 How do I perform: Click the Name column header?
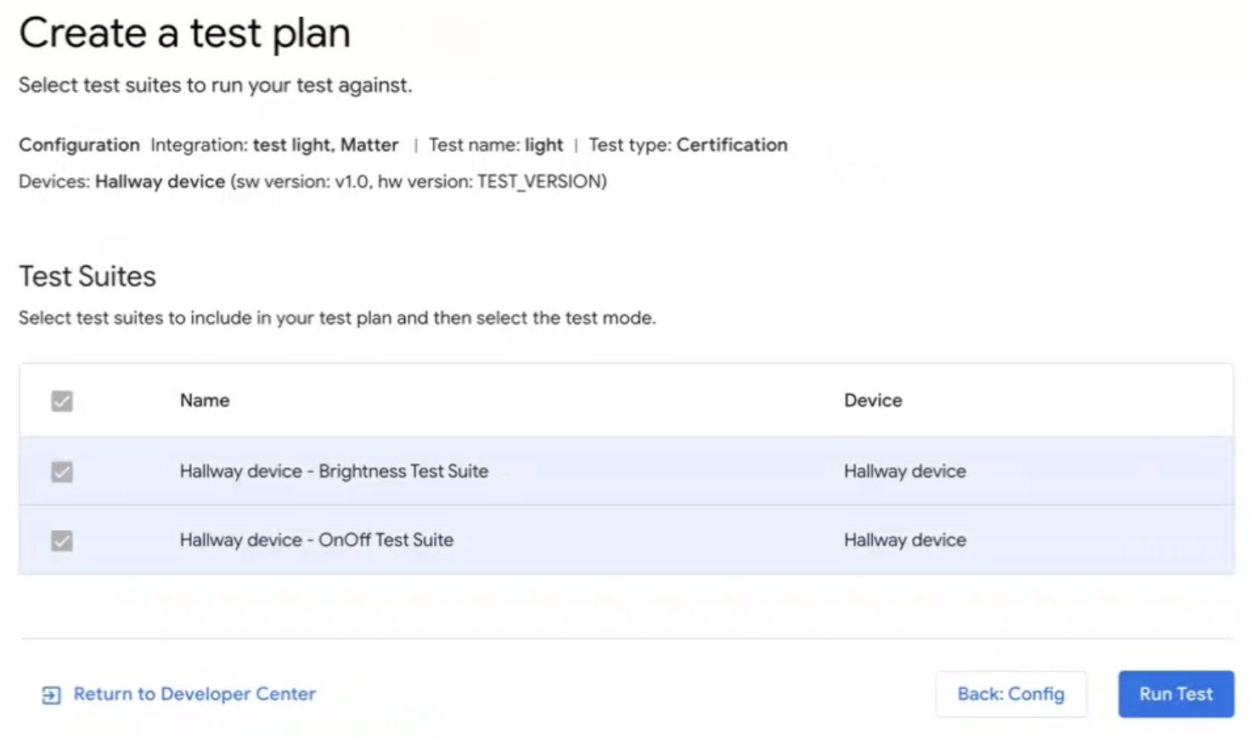(204, 400)
